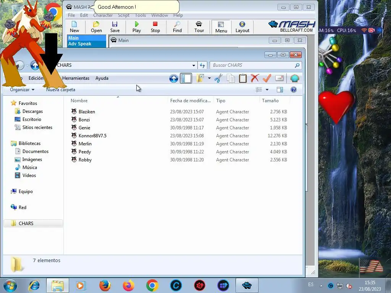Screen dimensions: 391x293
Task: Click the teal shell toolbar icon
Action: 294,78
